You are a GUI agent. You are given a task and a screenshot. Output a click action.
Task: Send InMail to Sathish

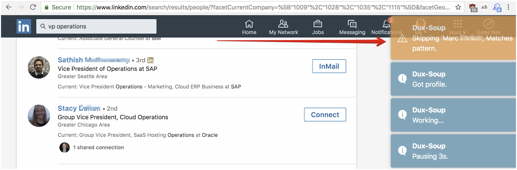coord(329,66)
